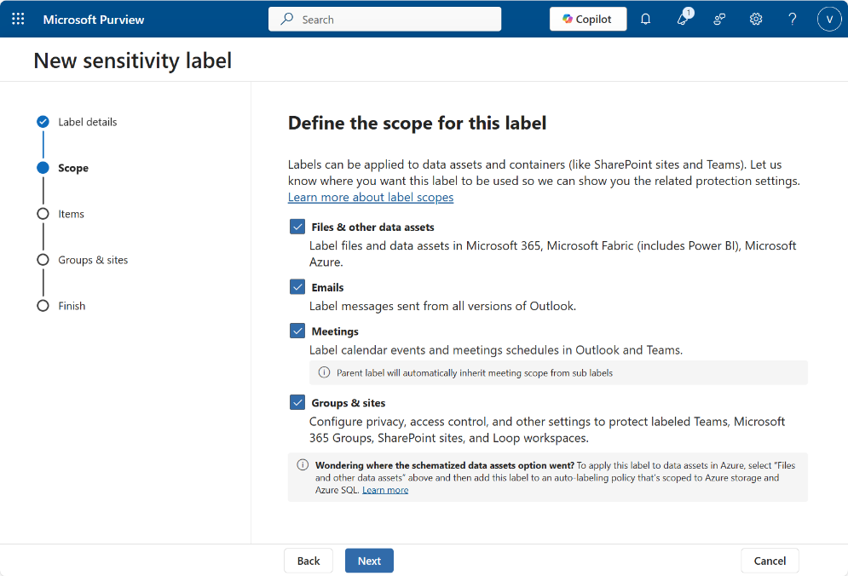The image size is (848, 576).
Task: Click the Cancel button
Action: click(770, 561)
